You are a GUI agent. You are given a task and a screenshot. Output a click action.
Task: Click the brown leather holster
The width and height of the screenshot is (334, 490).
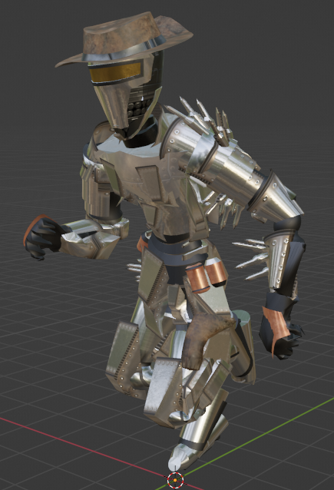coord(205,339)
